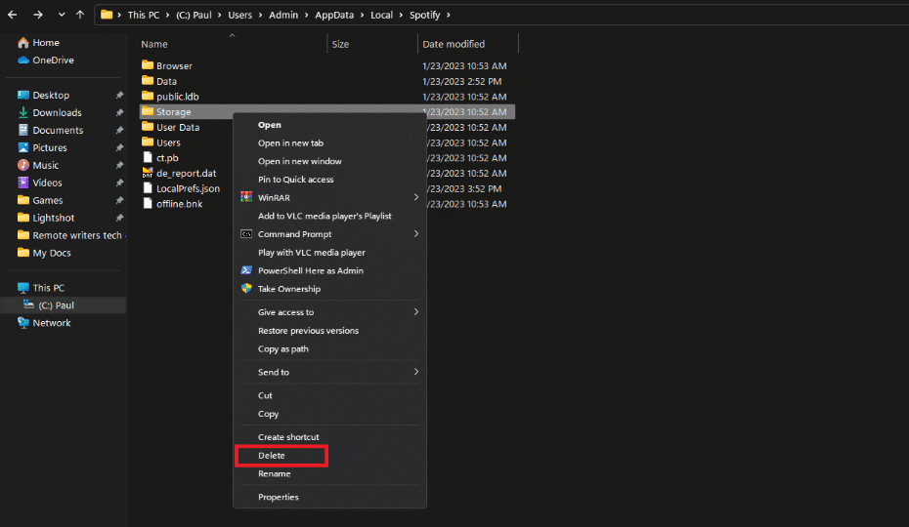
Task: Sort by Date modified column header
Action: (454, 44)
